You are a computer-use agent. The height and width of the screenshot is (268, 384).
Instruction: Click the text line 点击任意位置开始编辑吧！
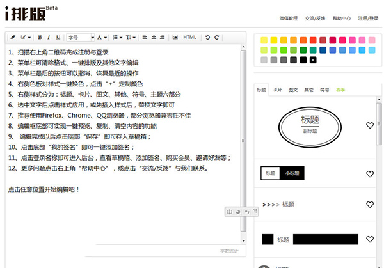pos(44,189)
